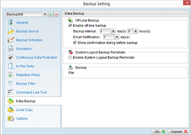Click the Continuous Data Protection shield icon
191x135 pixels.
[11, 57]
